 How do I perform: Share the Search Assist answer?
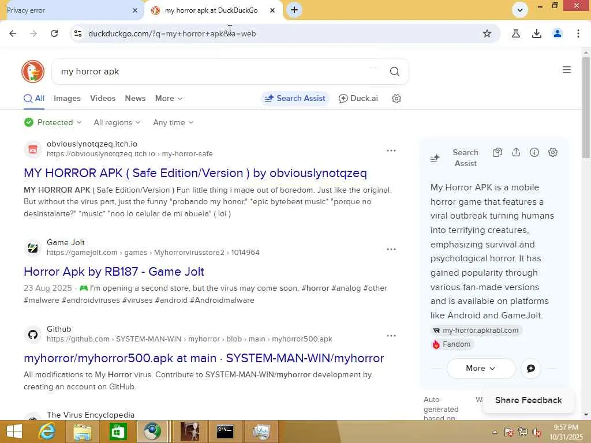(516, 152)
